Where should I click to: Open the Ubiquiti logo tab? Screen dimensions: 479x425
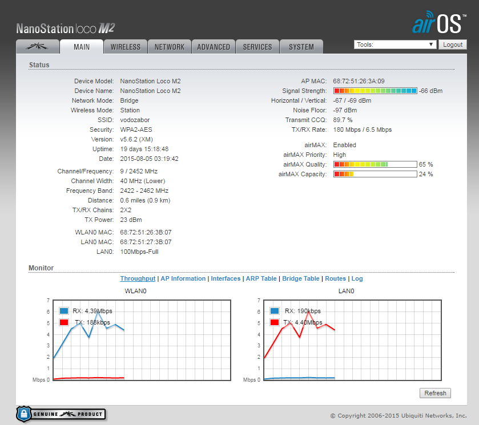pyautogui.click(x=38, y=47)
